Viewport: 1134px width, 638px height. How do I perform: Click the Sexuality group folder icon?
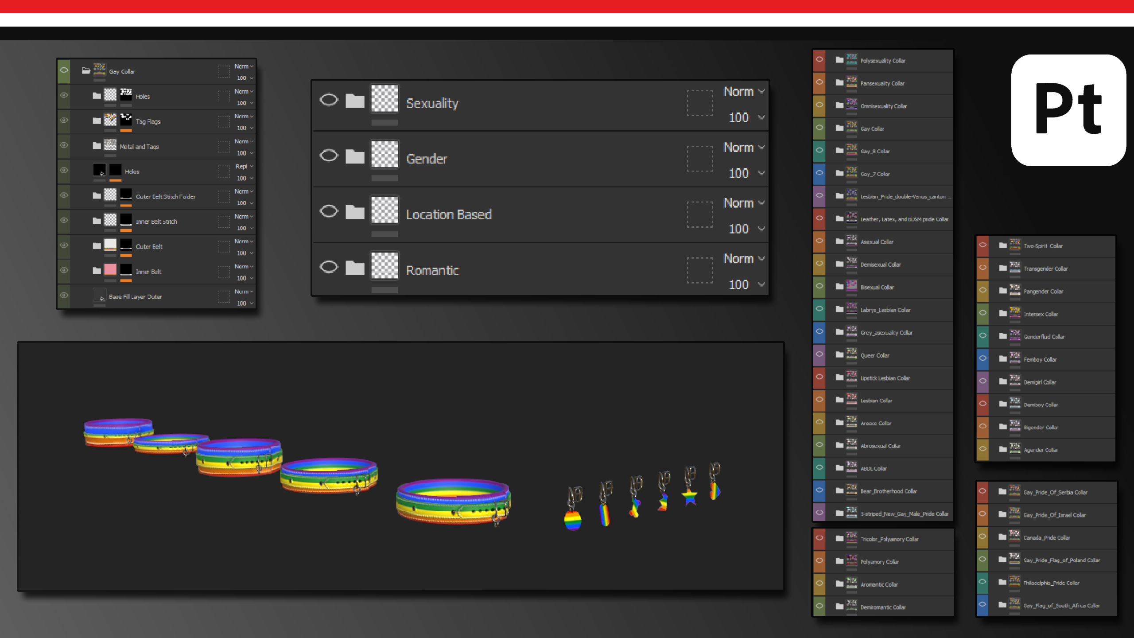(x=355, y=101)
